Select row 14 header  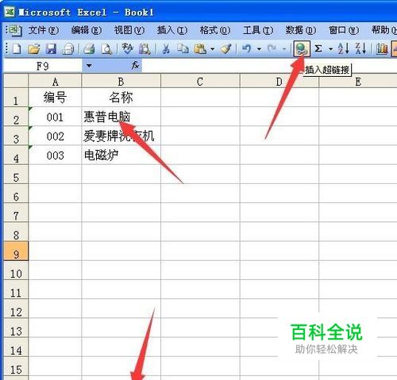[16, 347]
